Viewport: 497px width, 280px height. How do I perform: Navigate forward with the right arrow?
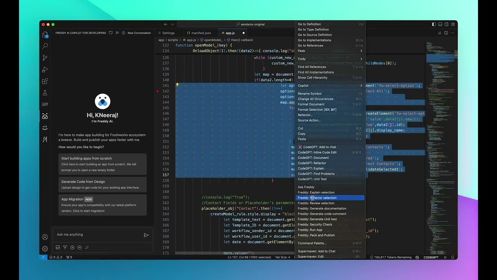[x=172, y=24]
